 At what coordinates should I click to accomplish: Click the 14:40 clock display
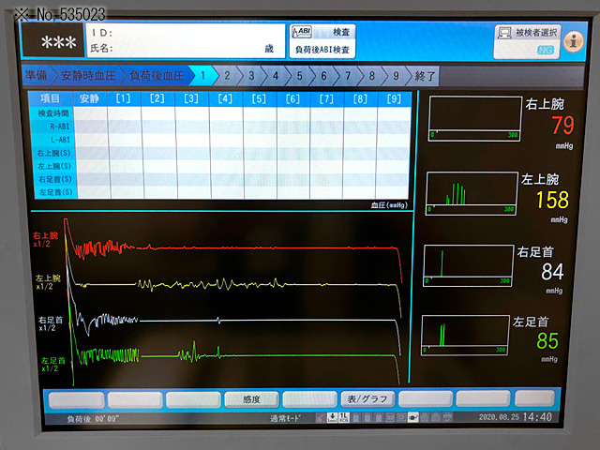point(537,416)
